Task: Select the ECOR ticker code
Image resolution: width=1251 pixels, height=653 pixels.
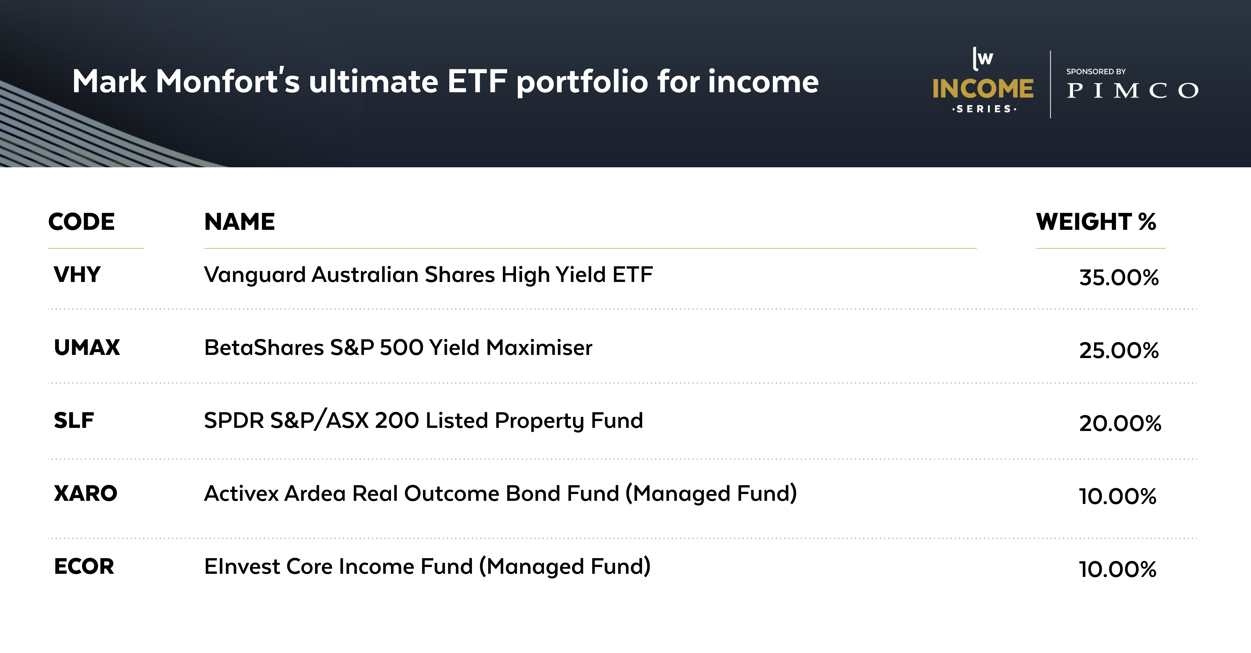Action: pos(83,566)
